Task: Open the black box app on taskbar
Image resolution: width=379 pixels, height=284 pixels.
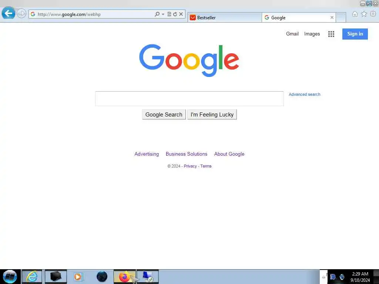Action: 56,277
